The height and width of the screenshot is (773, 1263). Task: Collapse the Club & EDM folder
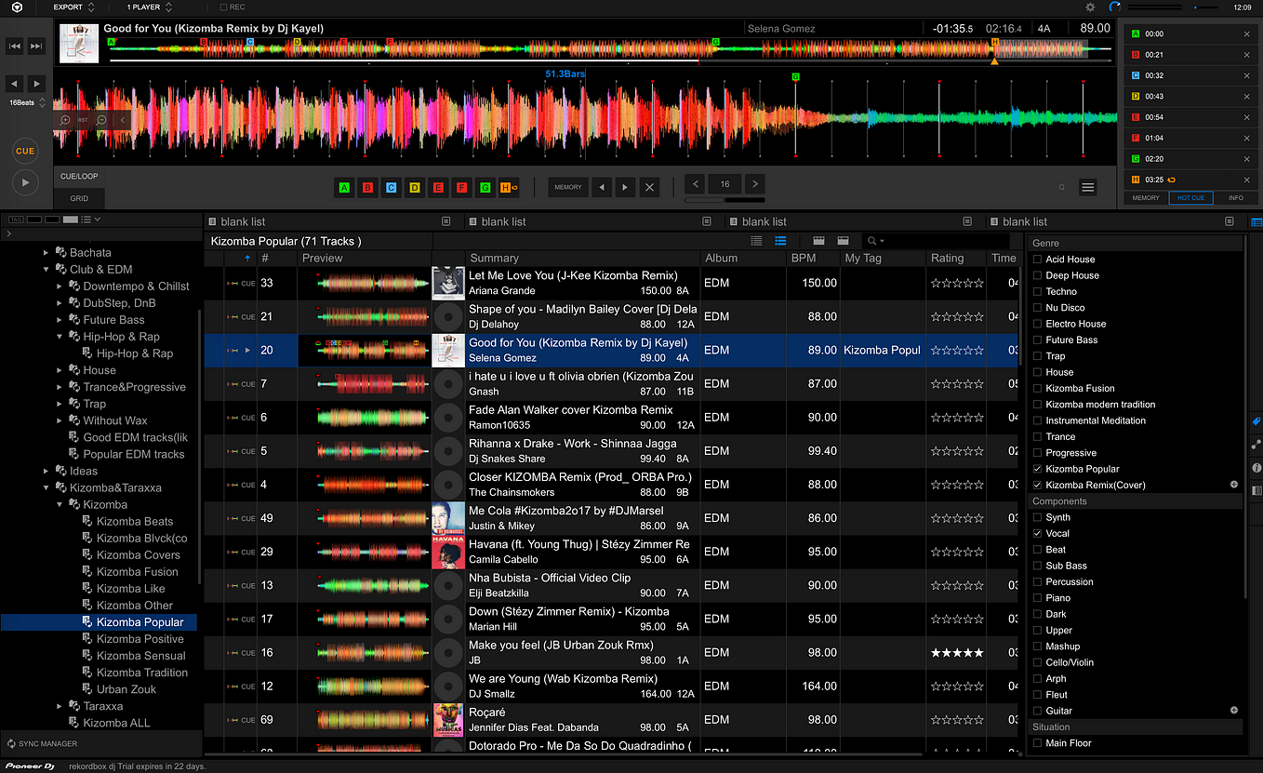tap(47, 270)
